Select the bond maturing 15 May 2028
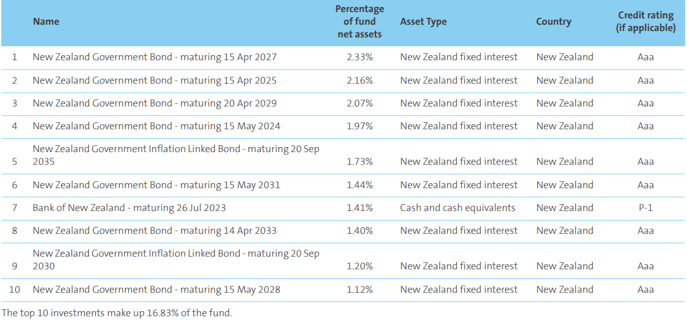The width and height of the screenshot is (687, 320). 156,290
